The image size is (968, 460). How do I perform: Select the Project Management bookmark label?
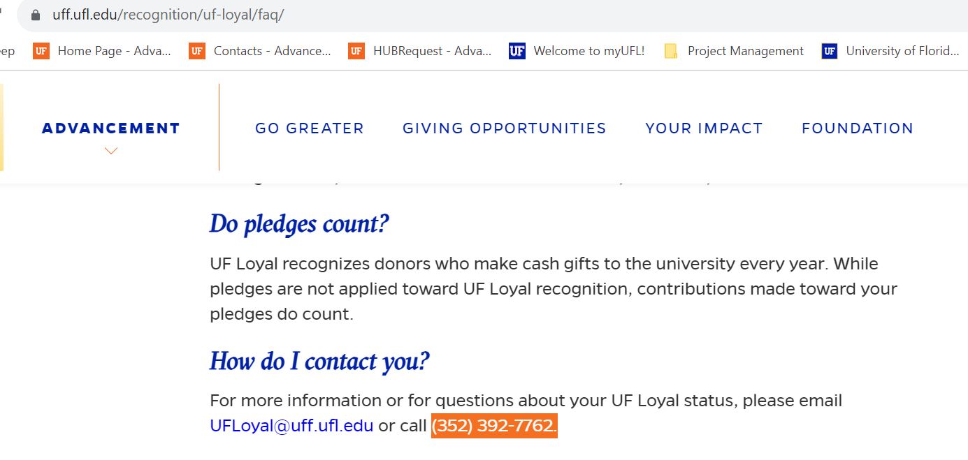746,51
